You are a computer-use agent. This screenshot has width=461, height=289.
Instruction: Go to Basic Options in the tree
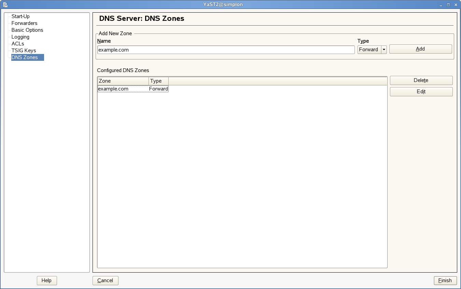click(x=27, y=30)
